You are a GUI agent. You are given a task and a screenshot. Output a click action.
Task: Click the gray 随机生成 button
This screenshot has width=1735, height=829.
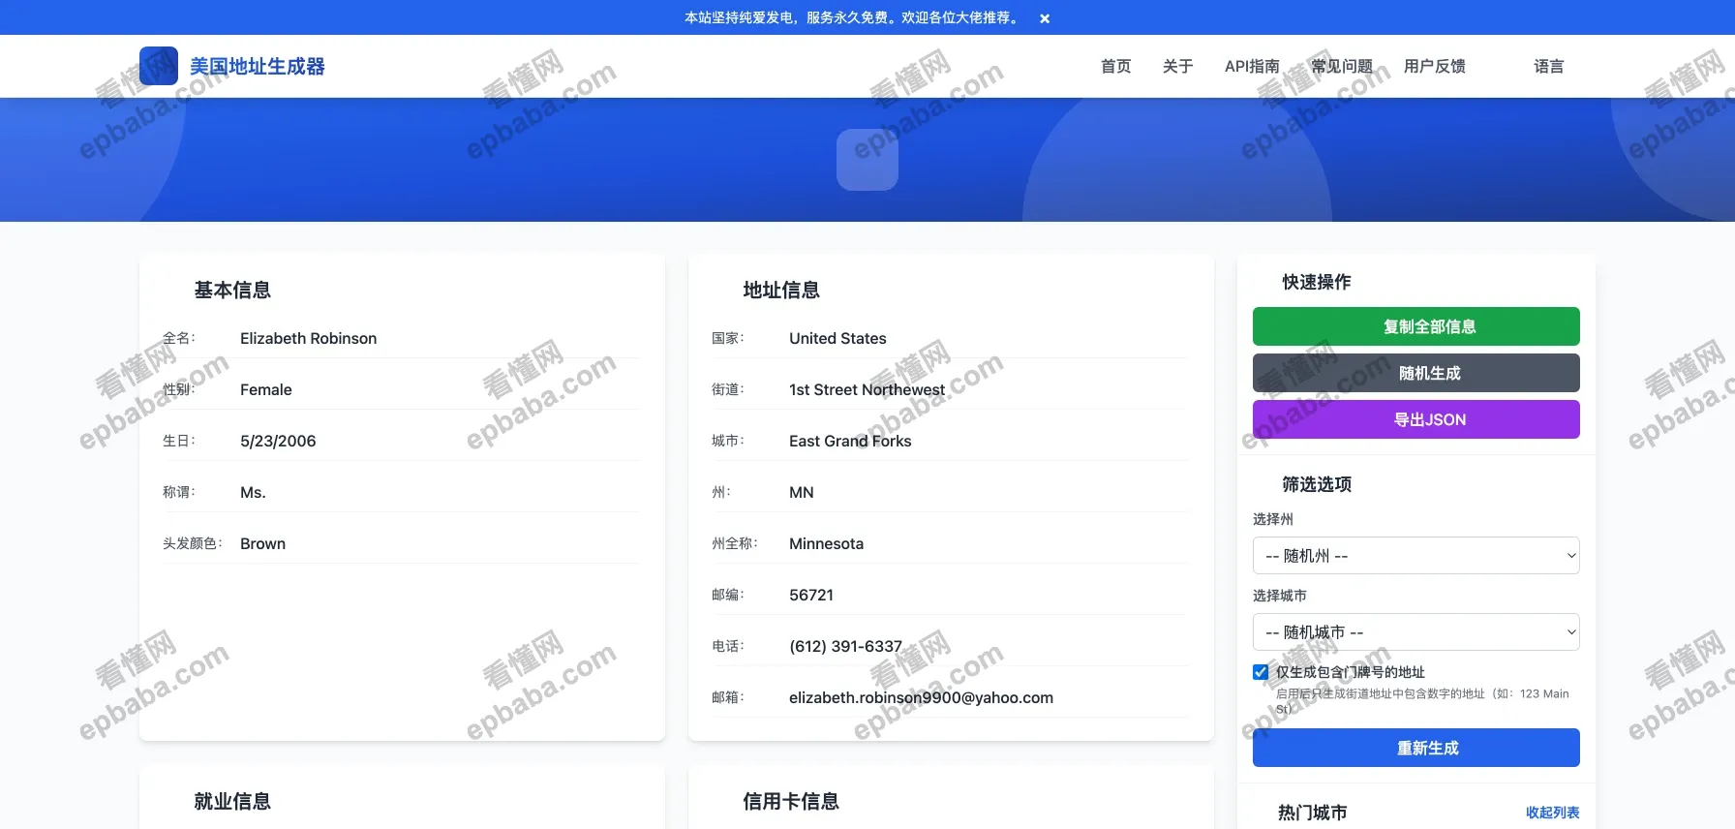click(1416, 373)
